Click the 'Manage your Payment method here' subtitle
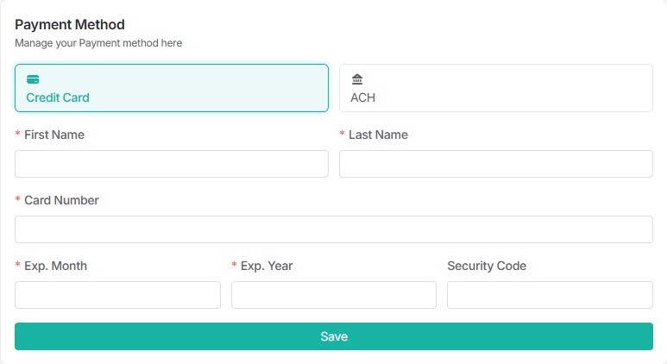Screen dimensions: 667x364 tap(98, 42)
